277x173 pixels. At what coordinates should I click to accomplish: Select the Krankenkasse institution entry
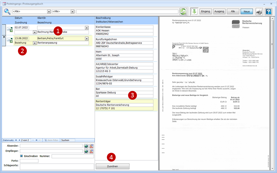(124, 27)
